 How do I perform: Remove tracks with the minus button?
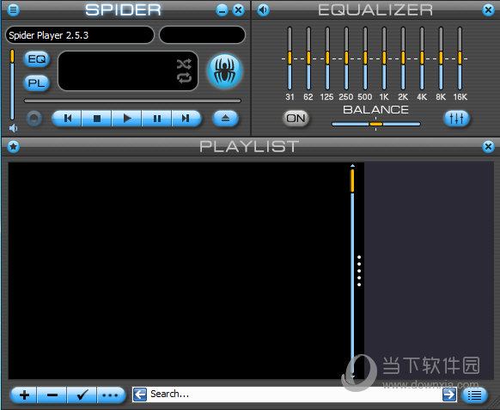tap(52, 395)
